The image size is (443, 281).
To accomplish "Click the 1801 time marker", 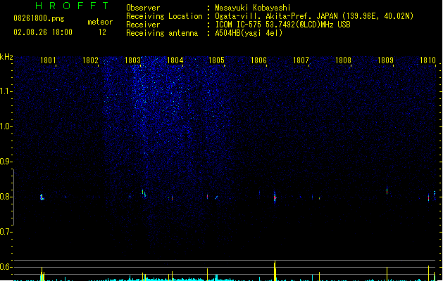I will [48, 60].
